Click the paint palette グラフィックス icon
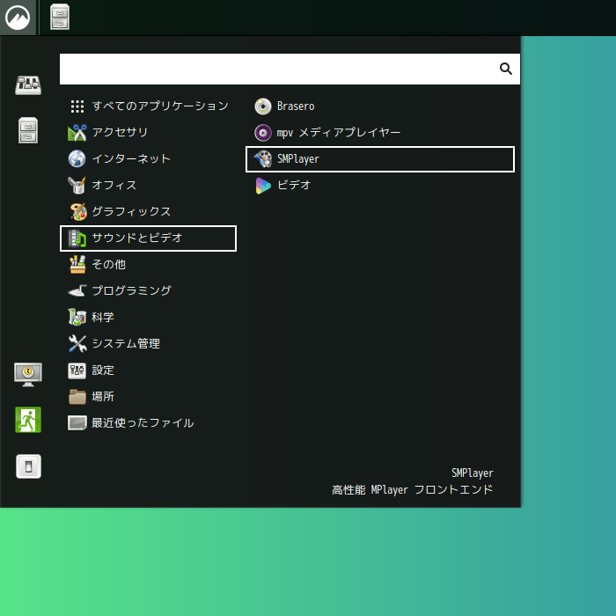The width and height of the screenshot is (616, 616). 77,212
